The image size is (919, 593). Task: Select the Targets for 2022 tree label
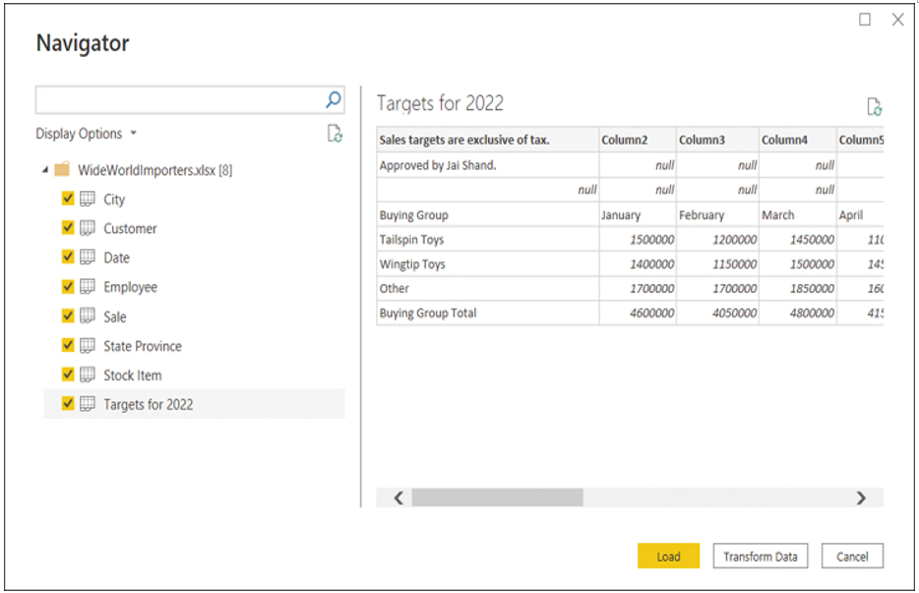(149, 405)
